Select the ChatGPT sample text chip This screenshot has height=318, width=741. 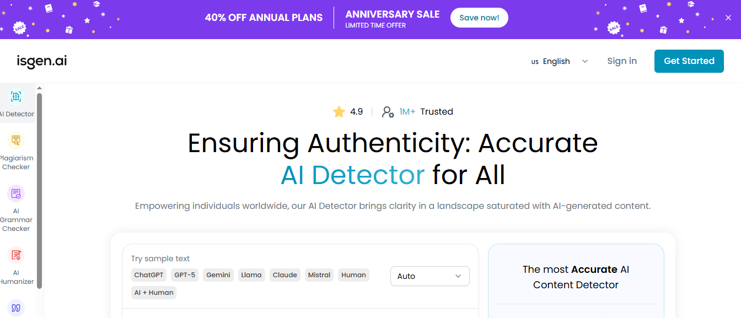[x=149, y=275]
